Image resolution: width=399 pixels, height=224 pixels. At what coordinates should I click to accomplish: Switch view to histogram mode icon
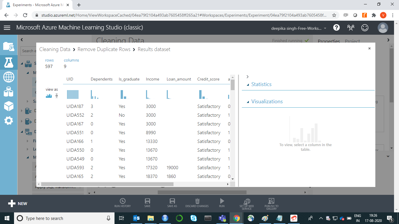pos(49,96)
